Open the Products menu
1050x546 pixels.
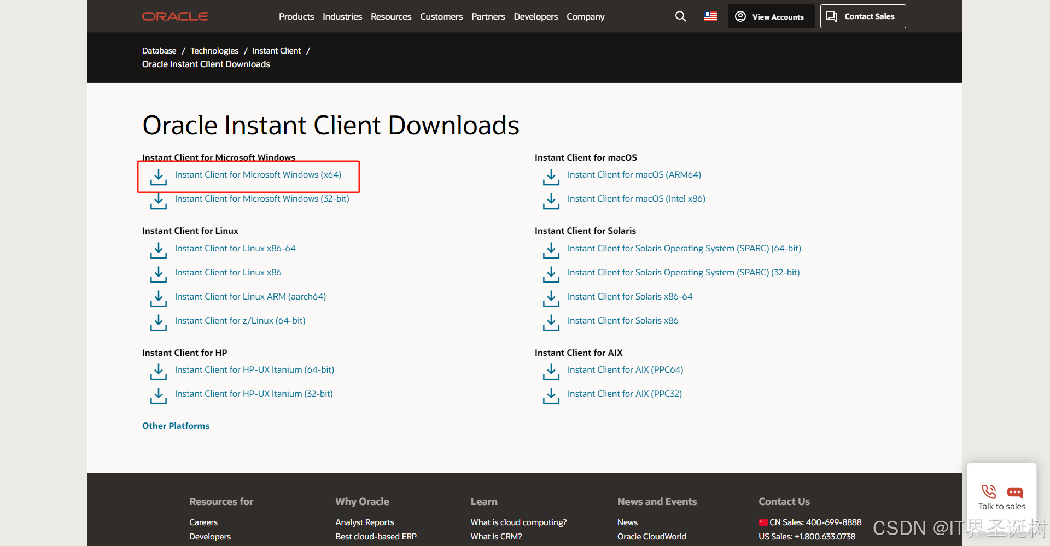tap(296, 16)
